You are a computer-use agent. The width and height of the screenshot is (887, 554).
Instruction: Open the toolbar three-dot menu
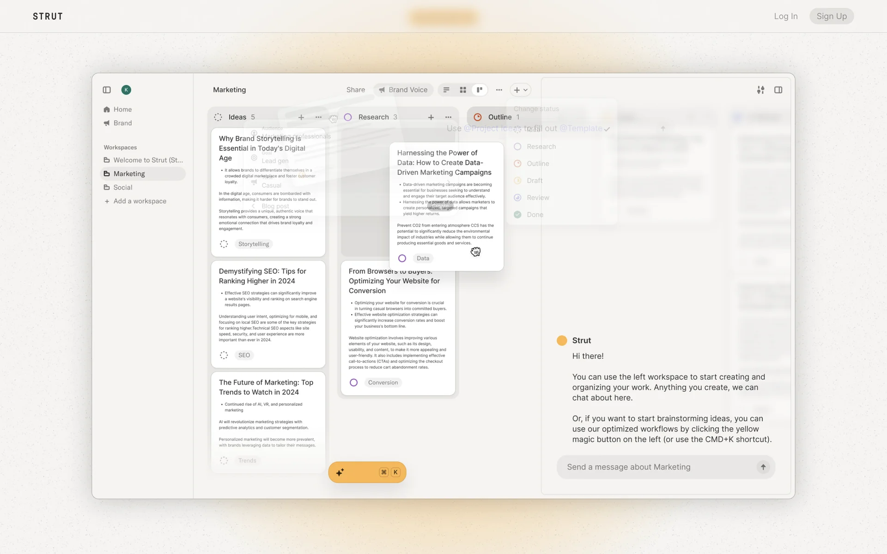tap(499, 90)
